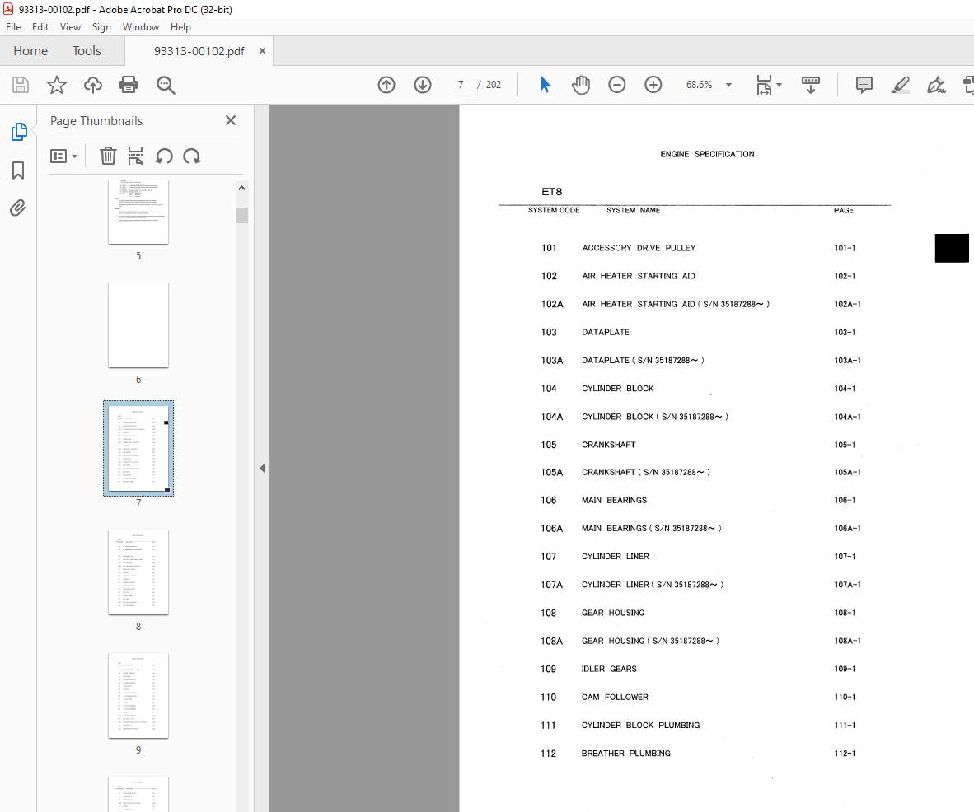Select page 5 thumbnail
The width and height of the screenshot is (974, 812).
(x=138, y=212)
